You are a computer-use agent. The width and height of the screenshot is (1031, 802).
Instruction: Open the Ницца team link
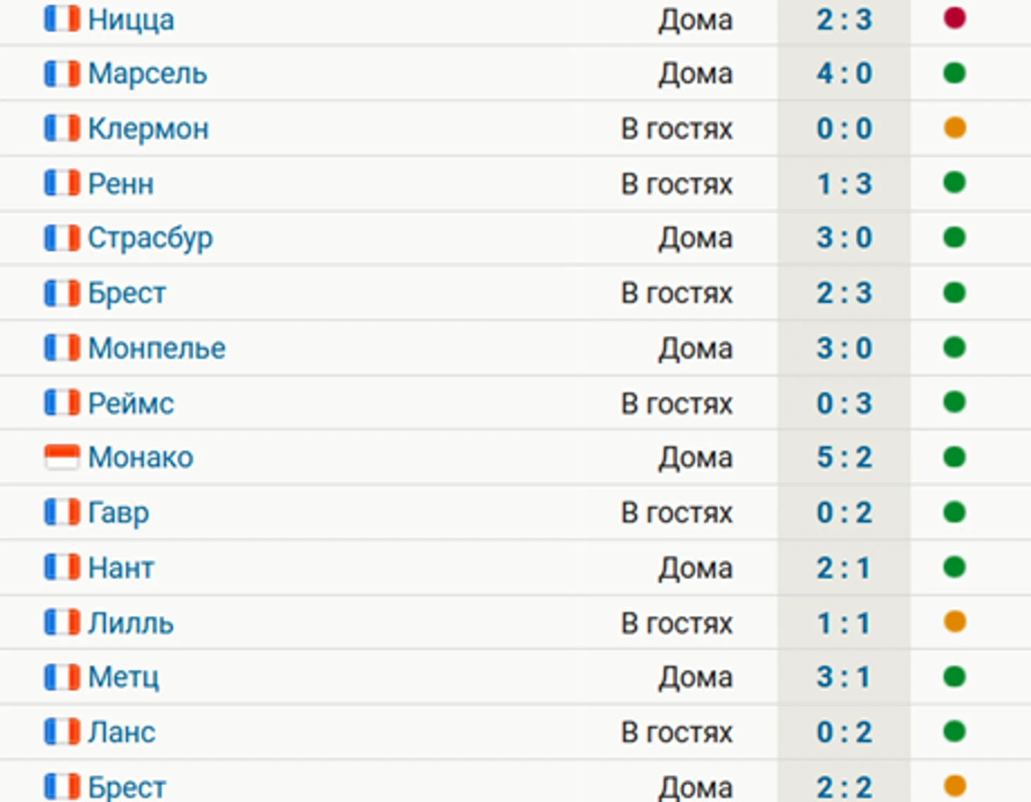[131, 20]
